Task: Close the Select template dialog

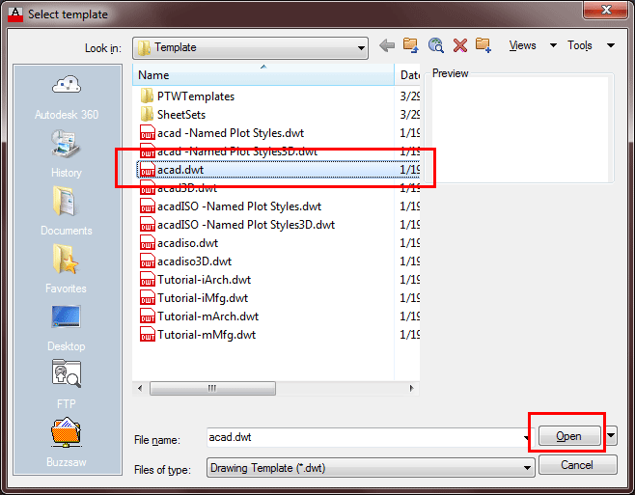Action: click(606, 10)
